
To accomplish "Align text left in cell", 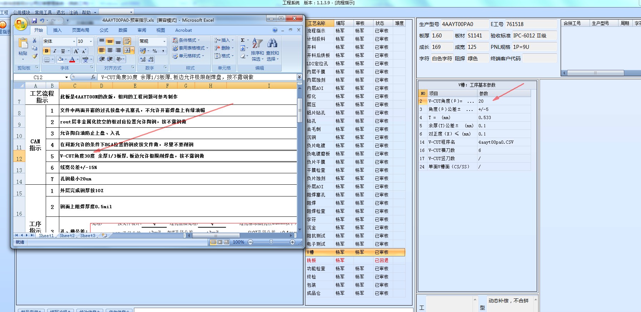I will [102, 50].
